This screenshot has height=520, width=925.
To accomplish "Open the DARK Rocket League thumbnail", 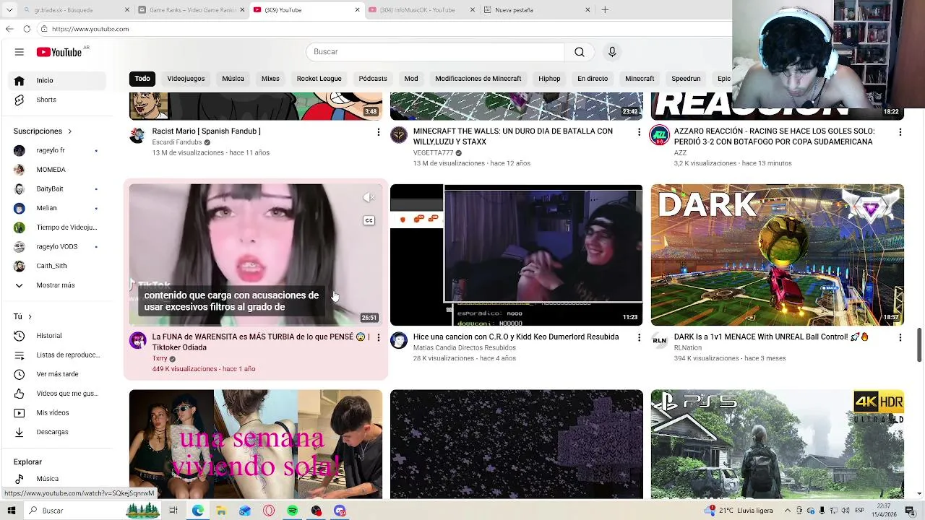I will (x=777, y=255).
